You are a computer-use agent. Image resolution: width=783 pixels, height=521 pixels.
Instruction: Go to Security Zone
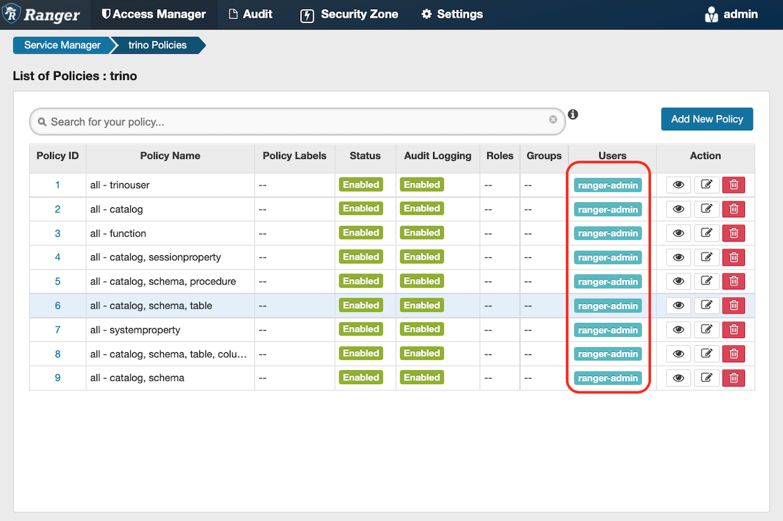click(349, 14)
